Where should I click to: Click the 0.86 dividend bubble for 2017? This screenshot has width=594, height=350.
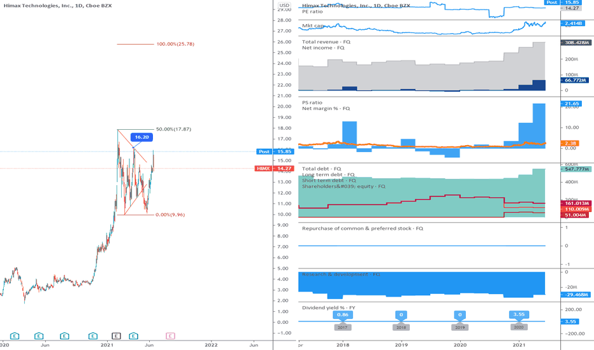pyautogui.click(x=342, y=315)
